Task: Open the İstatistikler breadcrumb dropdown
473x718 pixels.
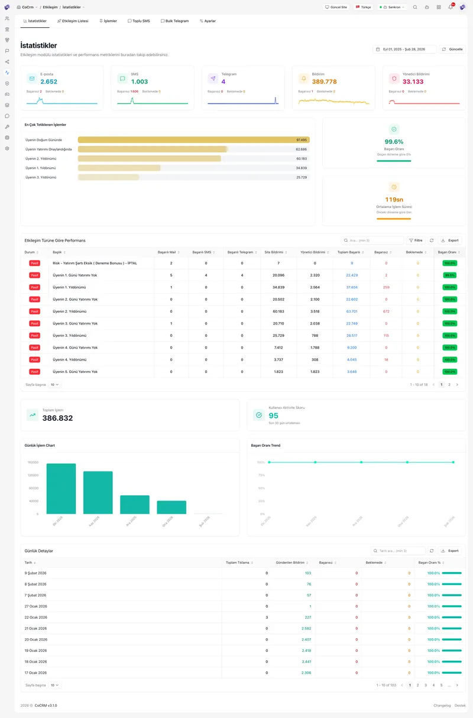Action: click(x=73, y=7)
